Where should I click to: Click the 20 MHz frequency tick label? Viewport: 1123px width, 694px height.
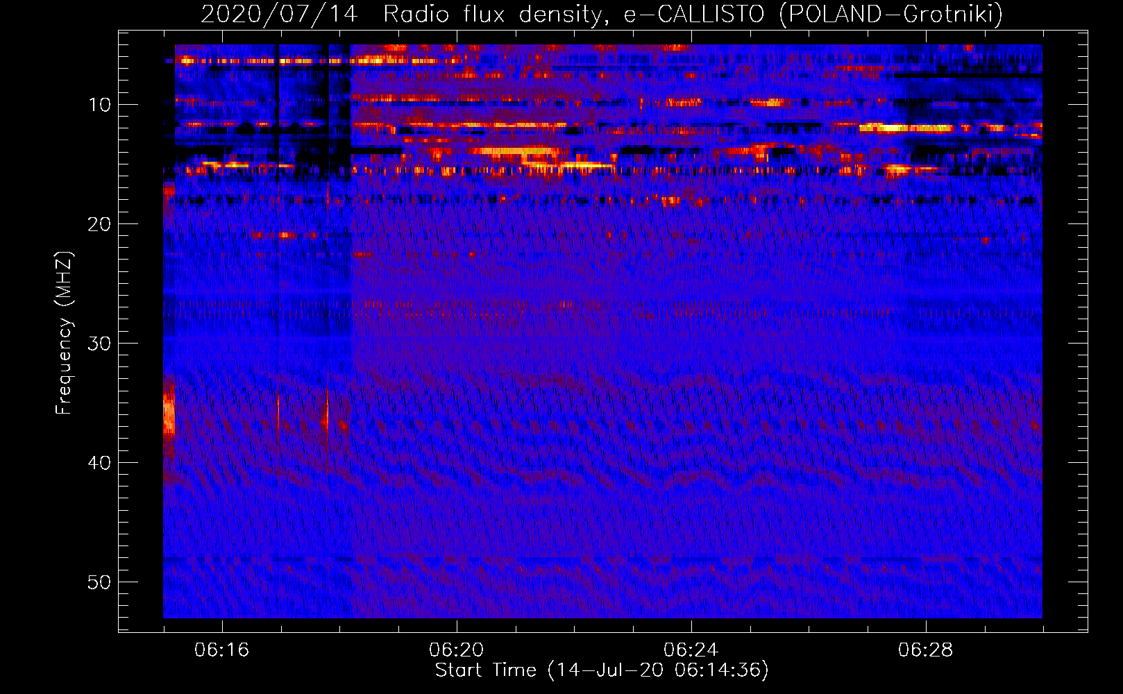[100, 224]
